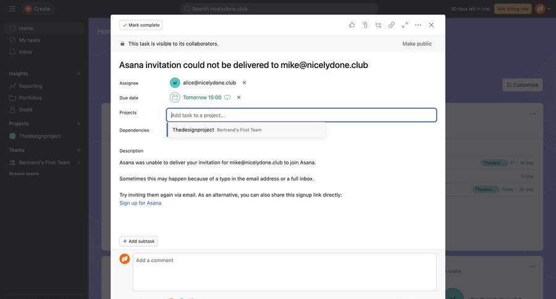Close the task detail pane
Viewport: 556px width, 299px height.
[x=431, y=25]
